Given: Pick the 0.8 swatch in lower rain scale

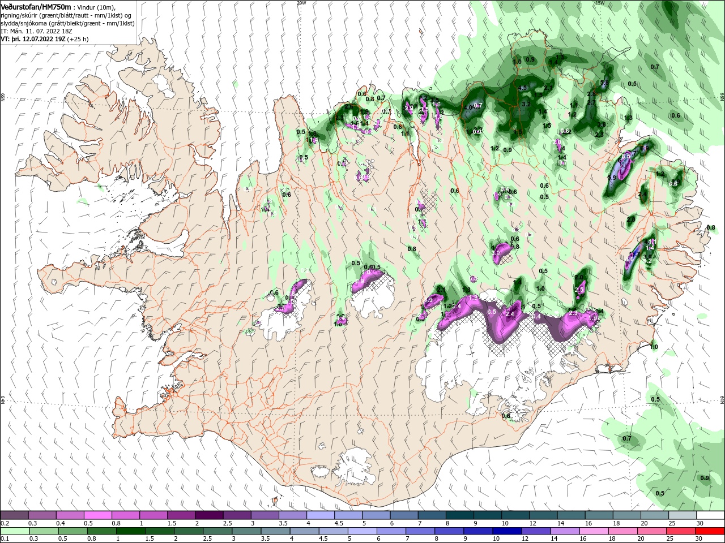Looking at the screenshot, I should 101,531.
